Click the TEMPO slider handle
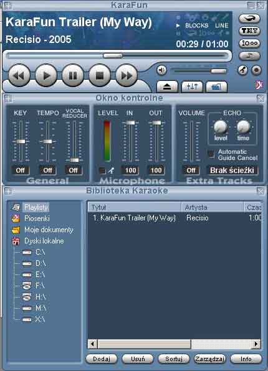 47,141
